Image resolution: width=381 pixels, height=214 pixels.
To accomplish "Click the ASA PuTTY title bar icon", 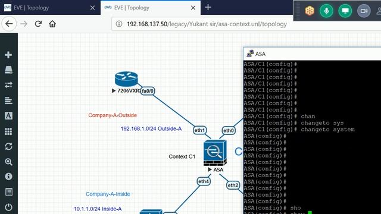I will 250,53.
